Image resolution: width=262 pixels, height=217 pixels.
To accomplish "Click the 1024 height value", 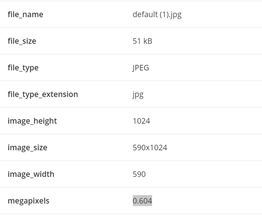I will (x=142, y=121).
